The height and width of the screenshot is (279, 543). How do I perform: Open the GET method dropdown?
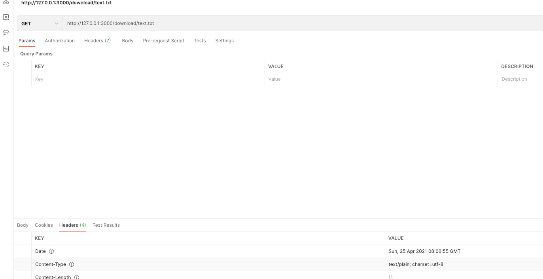(40, 23)
